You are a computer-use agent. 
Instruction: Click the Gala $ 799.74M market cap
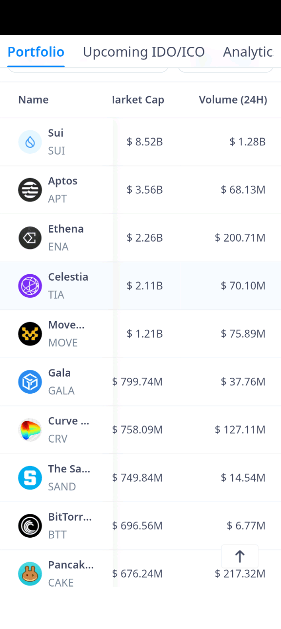pos(138,382)
